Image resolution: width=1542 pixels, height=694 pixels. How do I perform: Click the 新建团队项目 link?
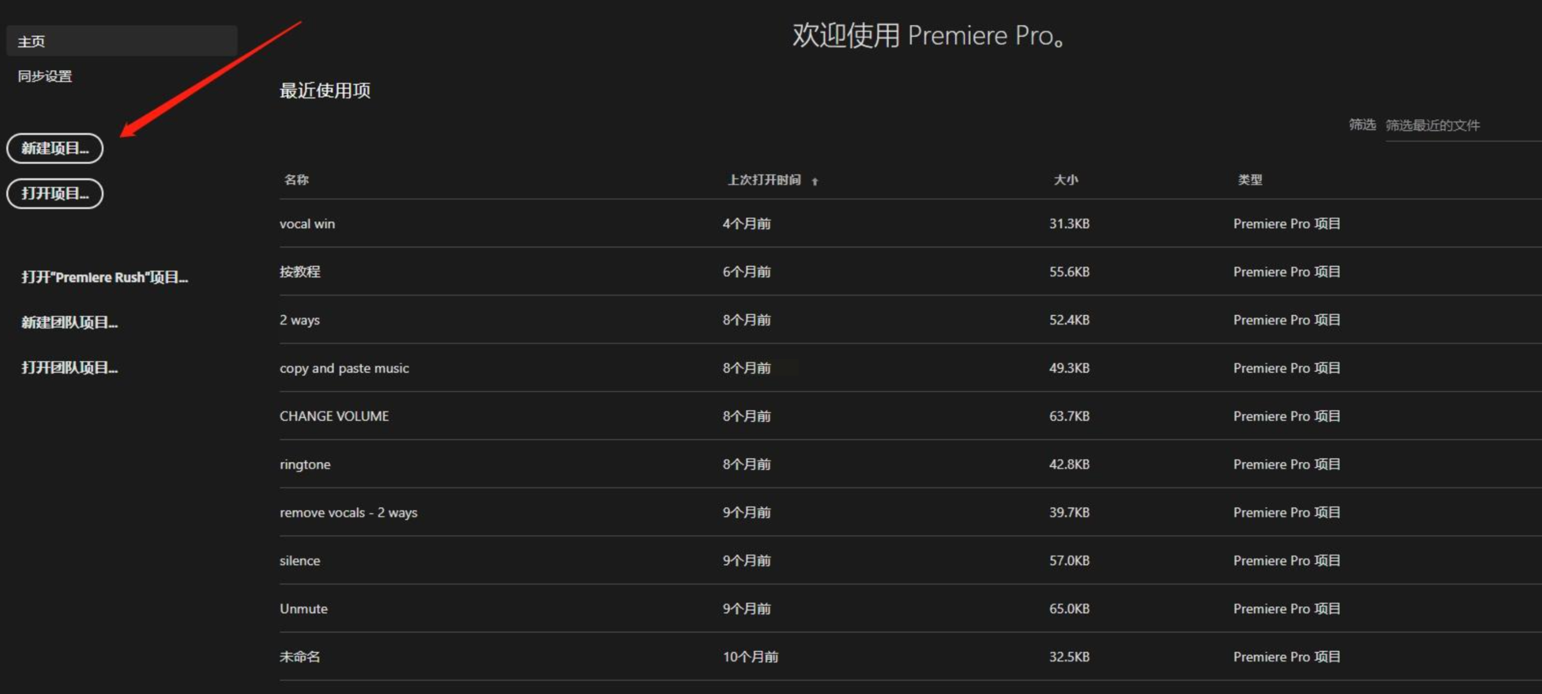pyautogui.click(x=70, y=323)
